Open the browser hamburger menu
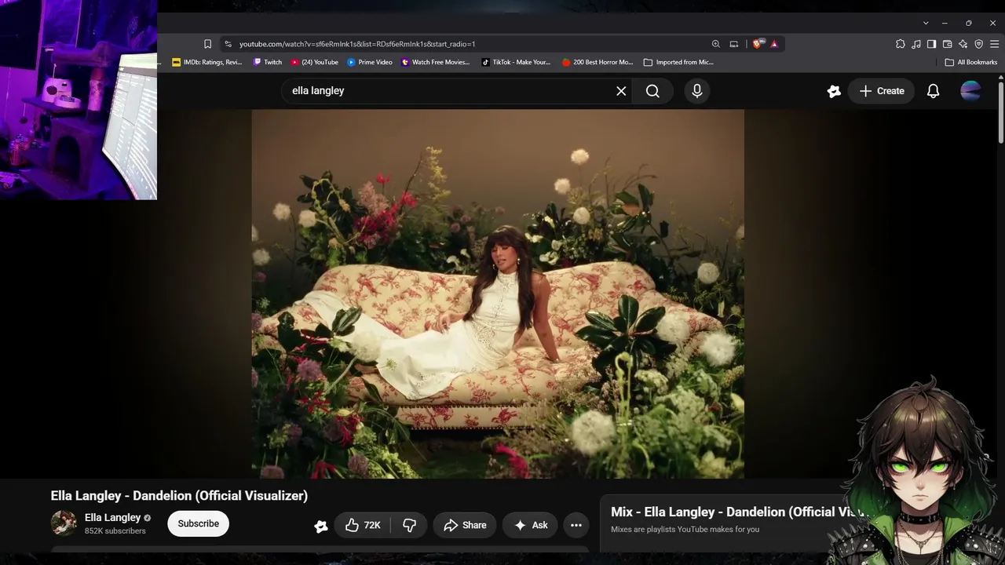 [995, 44]
